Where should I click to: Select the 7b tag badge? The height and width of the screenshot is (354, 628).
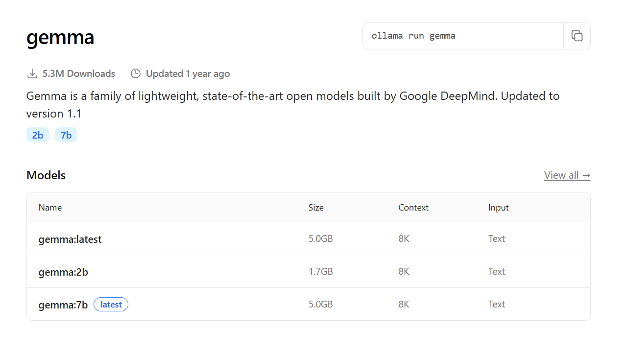tap(66, 135)
